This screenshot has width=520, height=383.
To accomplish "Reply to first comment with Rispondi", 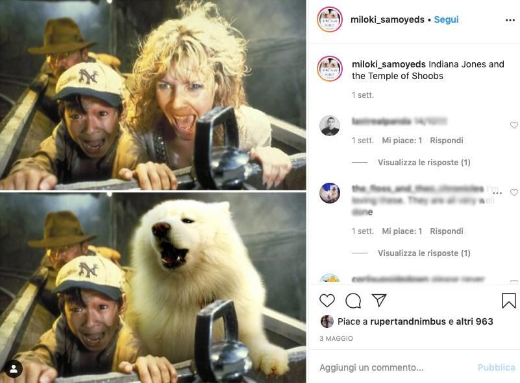I will (x=447, y=141).
